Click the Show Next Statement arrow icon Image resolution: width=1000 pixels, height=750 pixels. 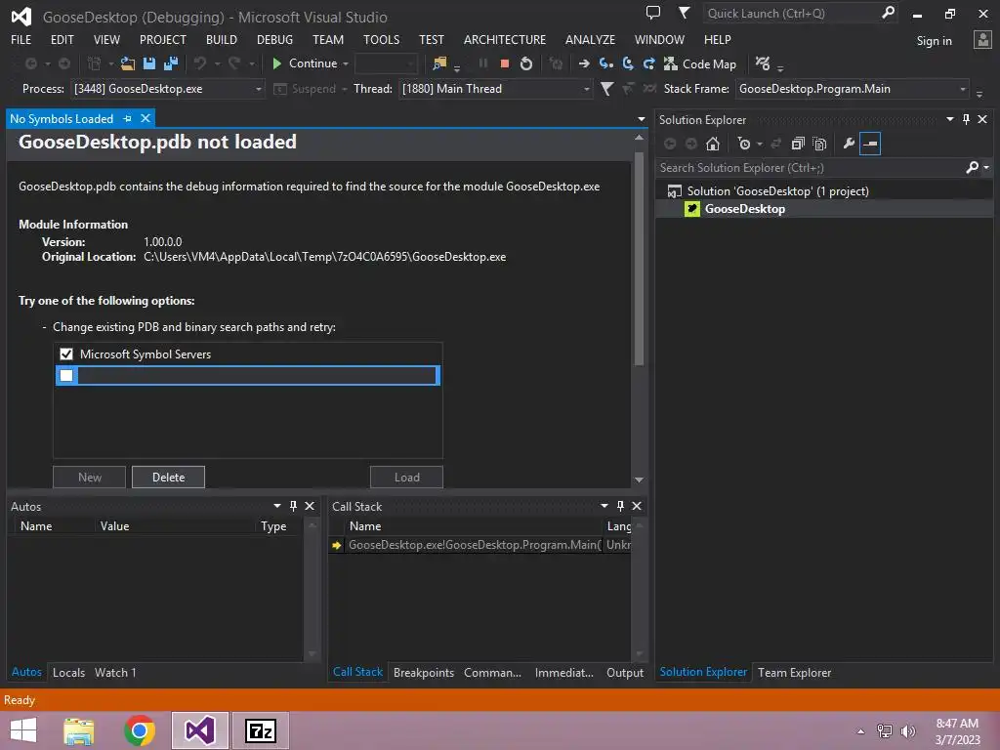584,63
